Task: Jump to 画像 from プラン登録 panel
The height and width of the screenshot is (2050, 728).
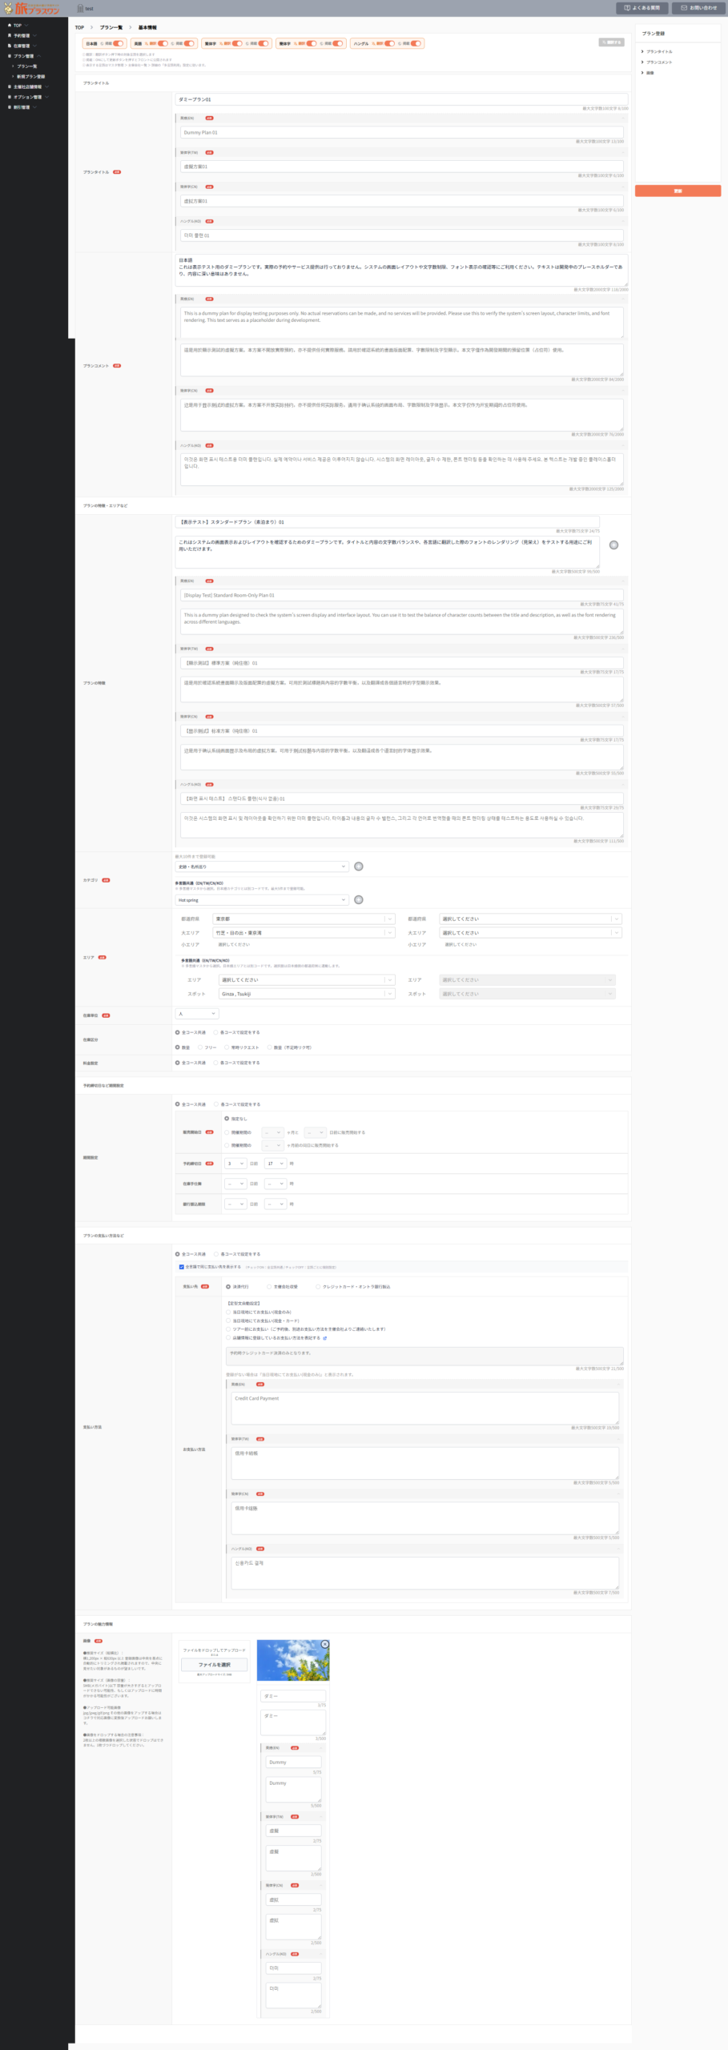Action: pos(650,73)
